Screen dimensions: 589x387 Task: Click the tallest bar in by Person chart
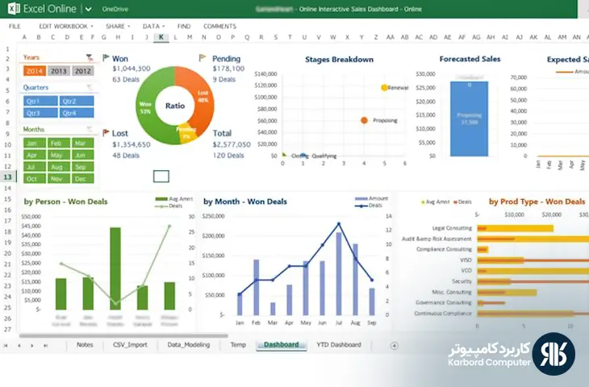(115, 268)
